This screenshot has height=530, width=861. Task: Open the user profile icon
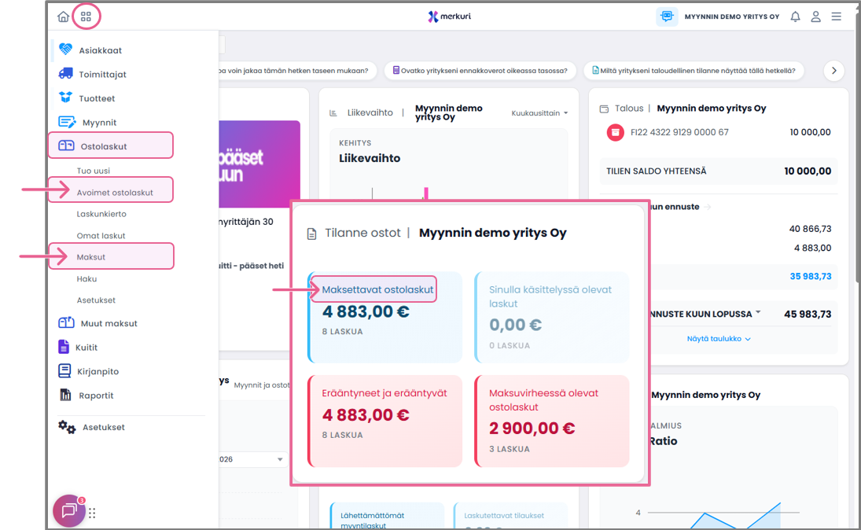[816, 17]
